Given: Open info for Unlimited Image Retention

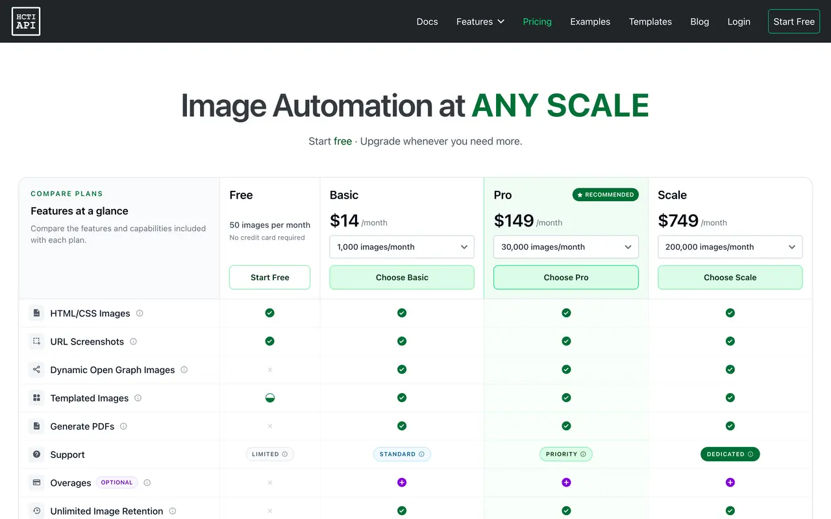Looking at the screenshot, I should tap(173, 511).
